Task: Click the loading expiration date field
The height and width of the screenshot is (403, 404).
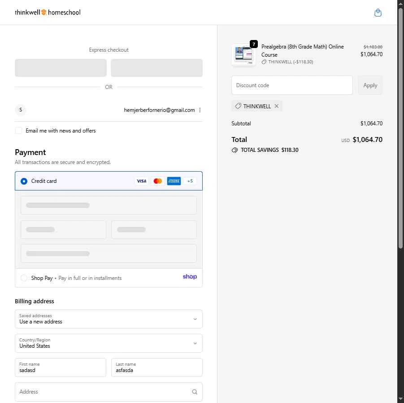Action: pyautogui.click(x=63, y=230)
